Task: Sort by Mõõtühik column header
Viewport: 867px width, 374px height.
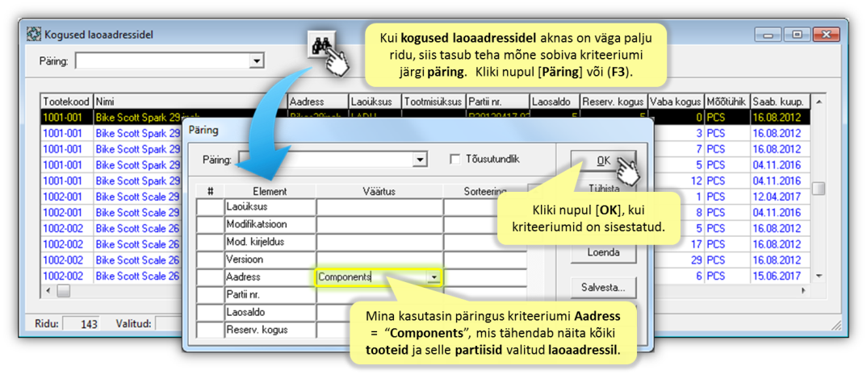Action: [727, 102]
